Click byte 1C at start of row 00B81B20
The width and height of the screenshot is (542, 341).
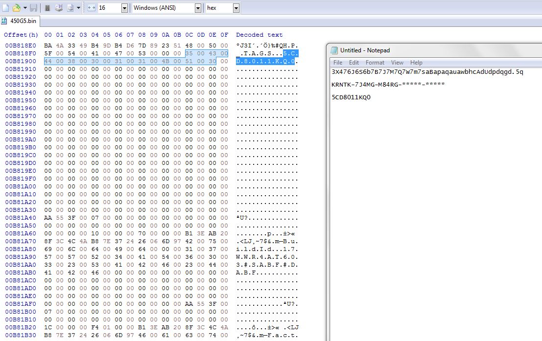tap(48, 327)
